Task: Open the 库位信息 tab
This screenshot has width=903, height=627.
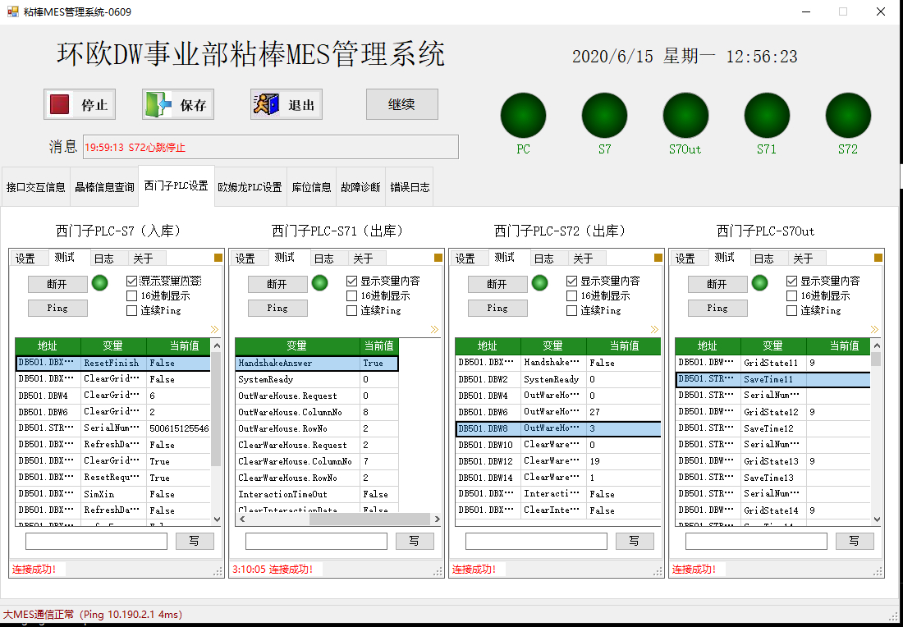Action: click(x=312, y=187)
